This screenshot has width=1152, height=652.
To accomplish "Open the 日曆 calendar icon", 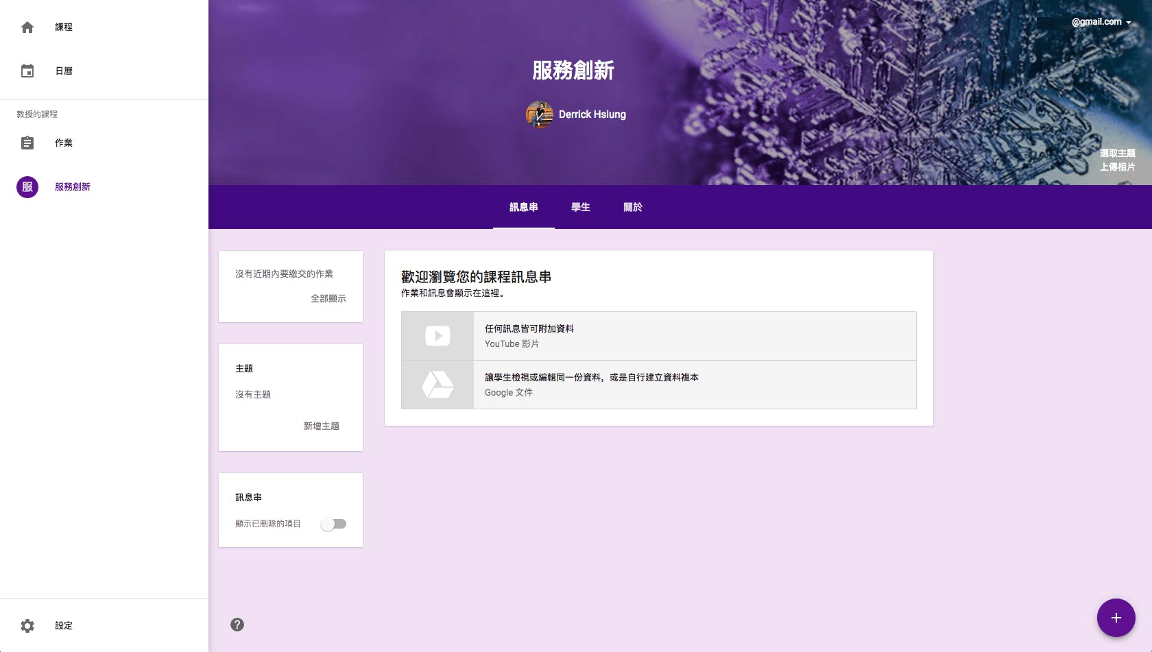I will [x=27, y=71].
